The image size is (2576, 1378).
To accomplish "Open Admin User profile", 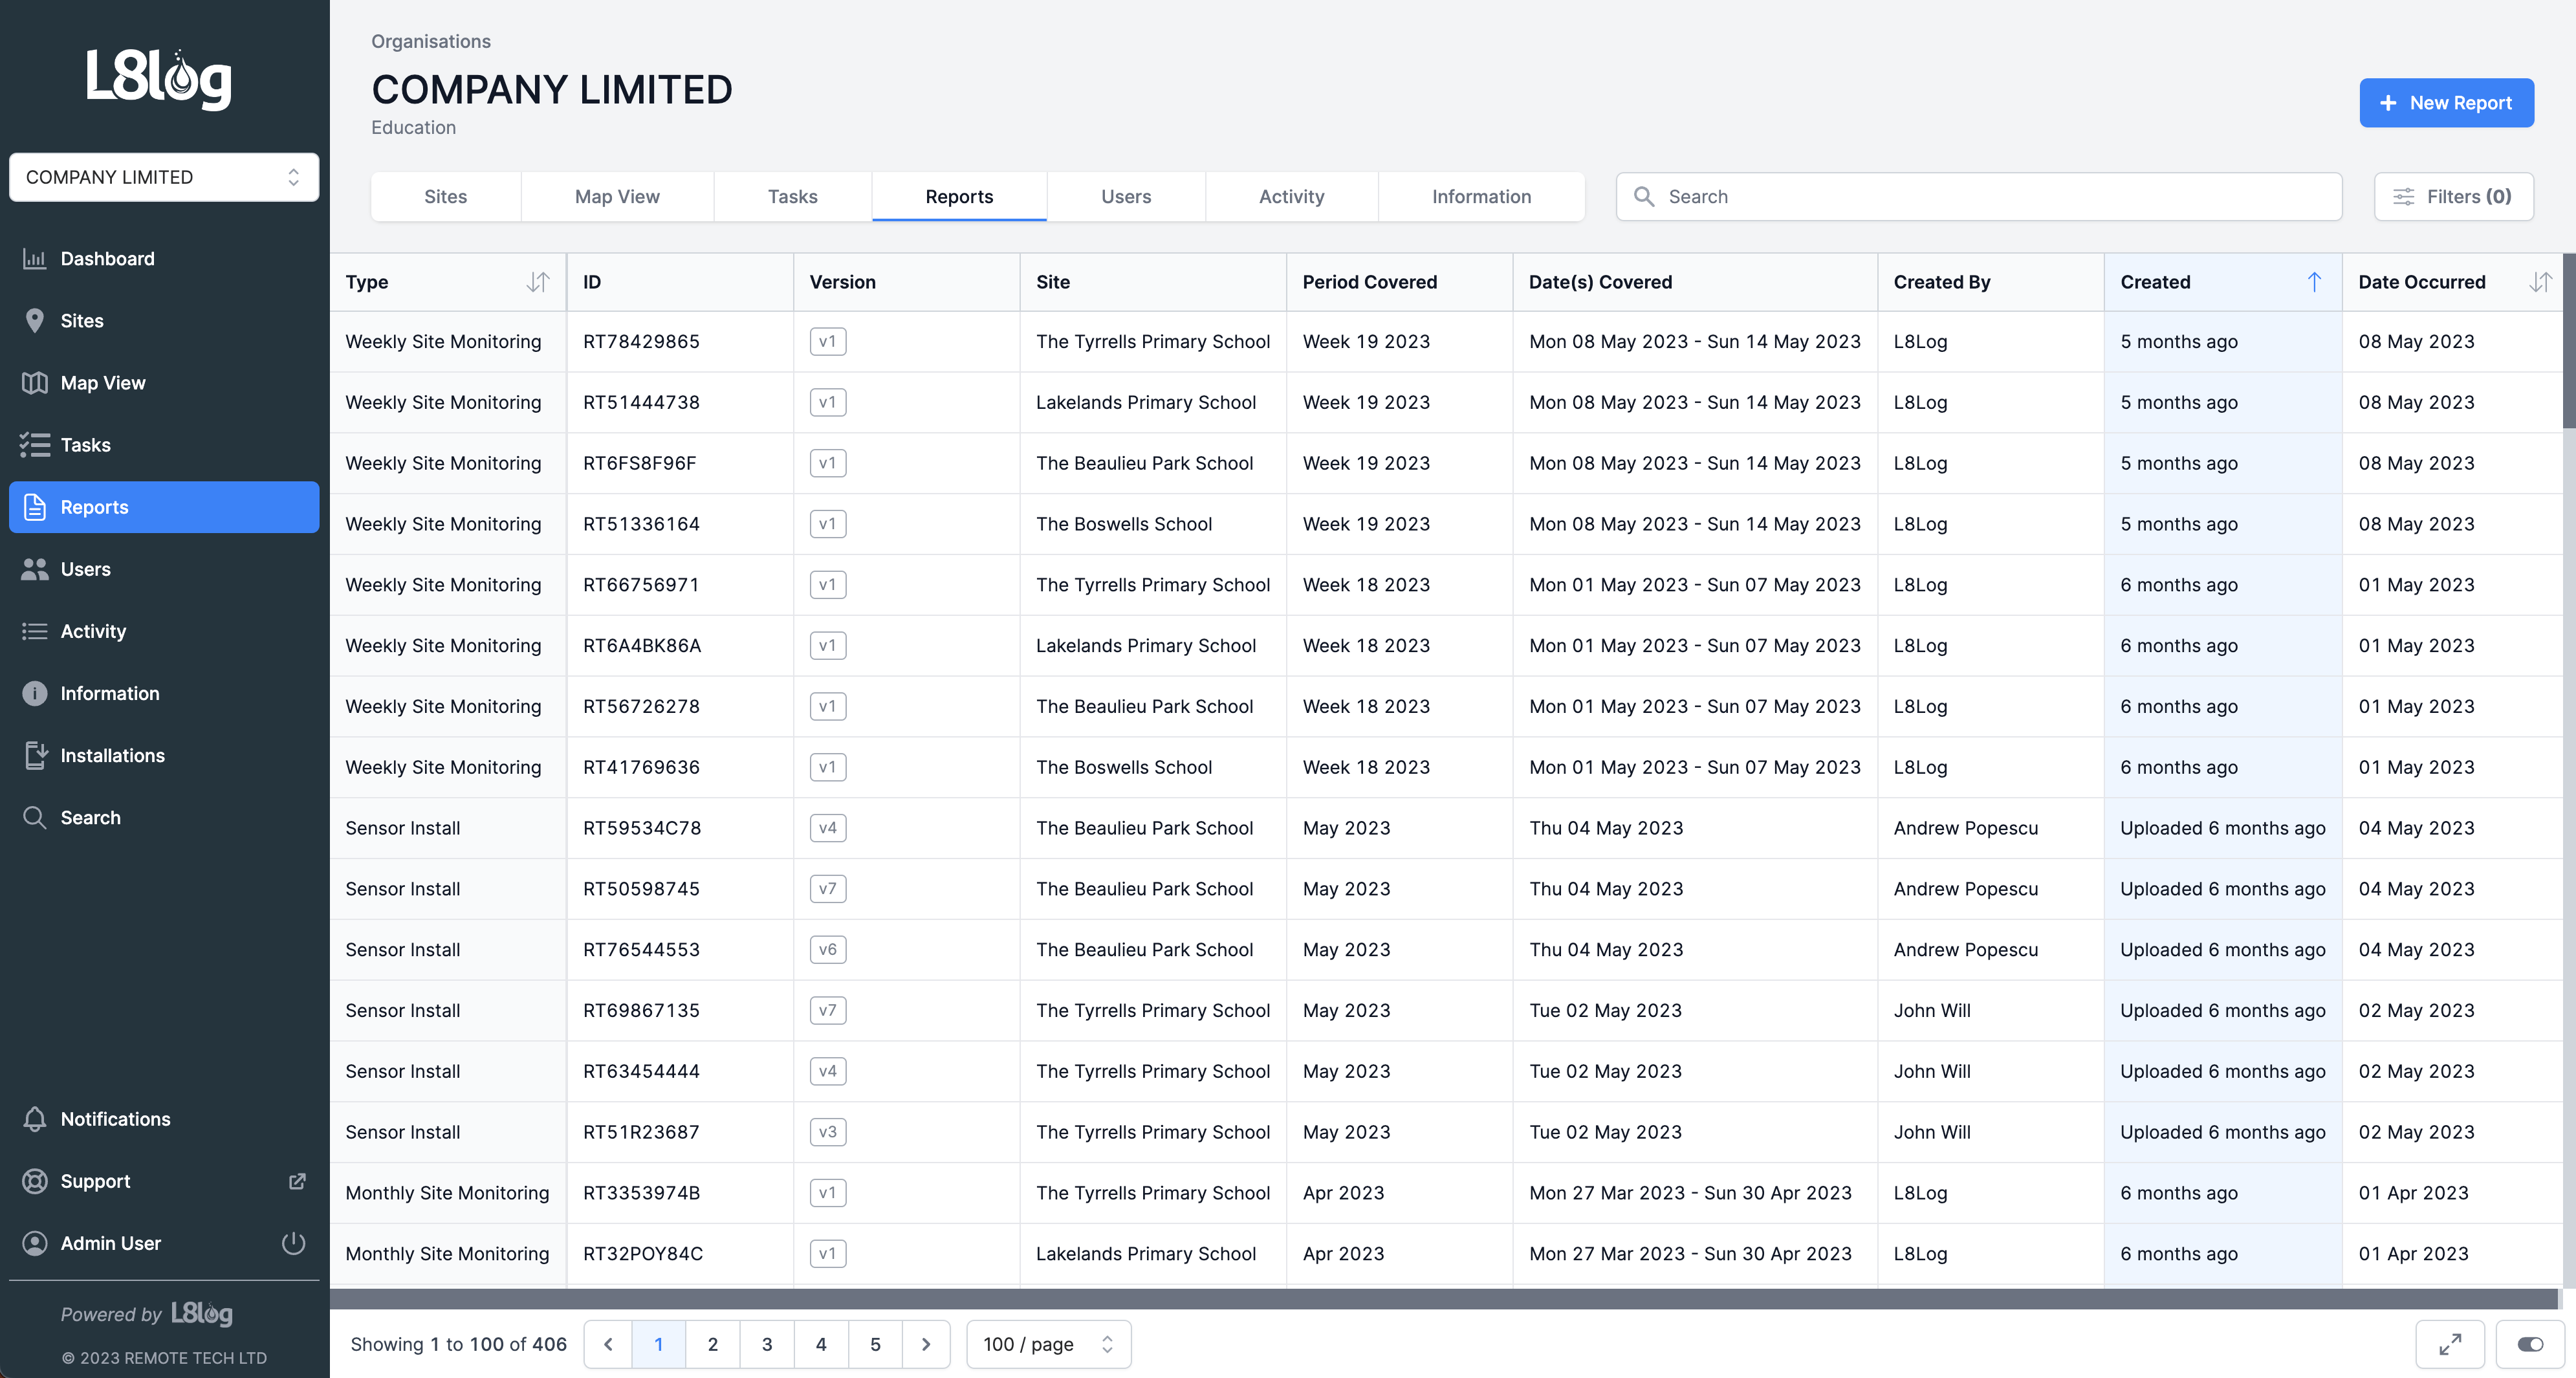I will (x=110, y=1243).
